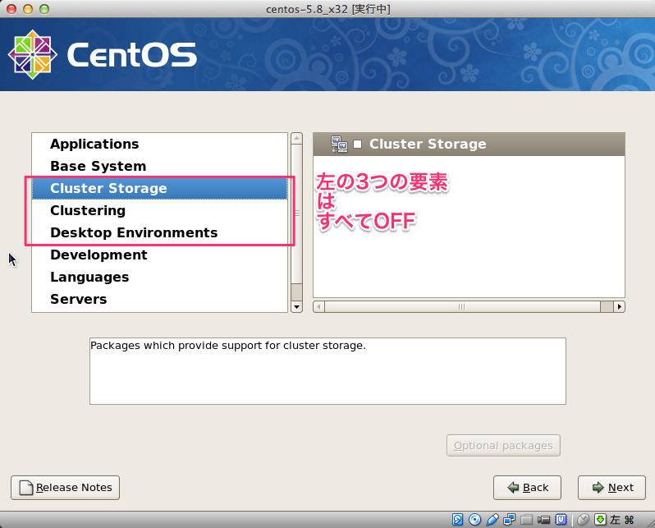Click category list scroll up arrow

point(296,138)
